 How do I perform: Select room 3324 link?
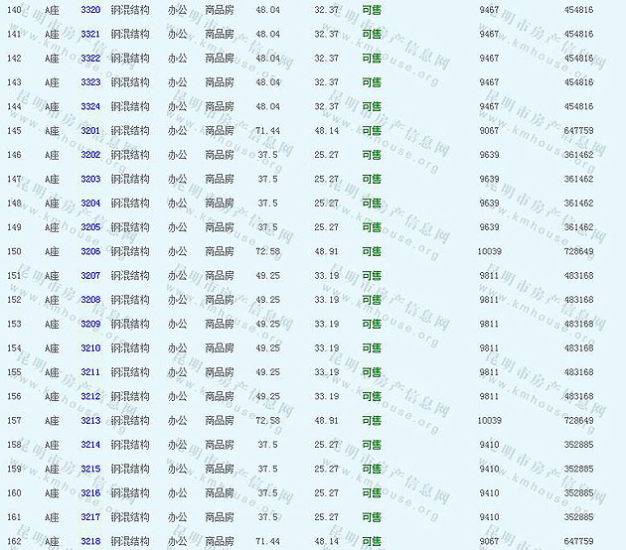[x=90, y=106]
